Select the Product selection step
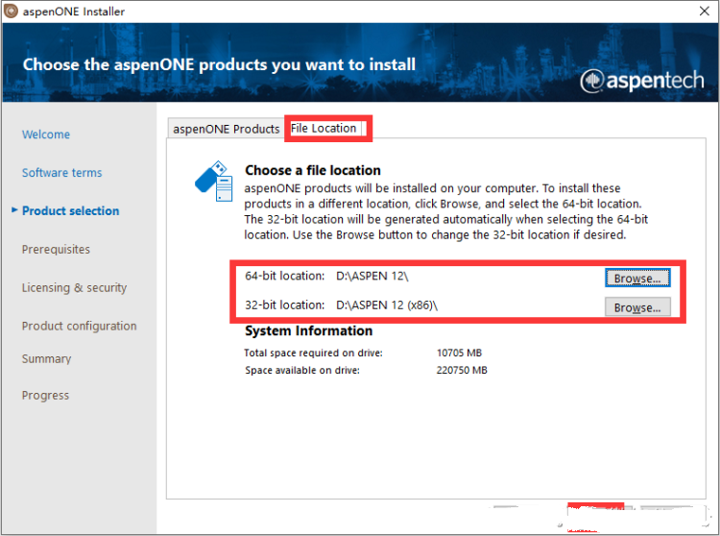The height and width of the screenshot is (536, 720). [x=71, y=210]
